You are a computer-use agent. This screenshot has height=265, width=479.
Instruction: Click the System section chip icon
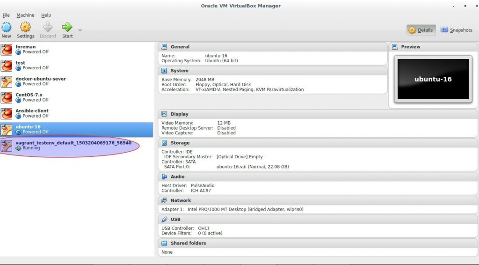[x=164, y=71]
